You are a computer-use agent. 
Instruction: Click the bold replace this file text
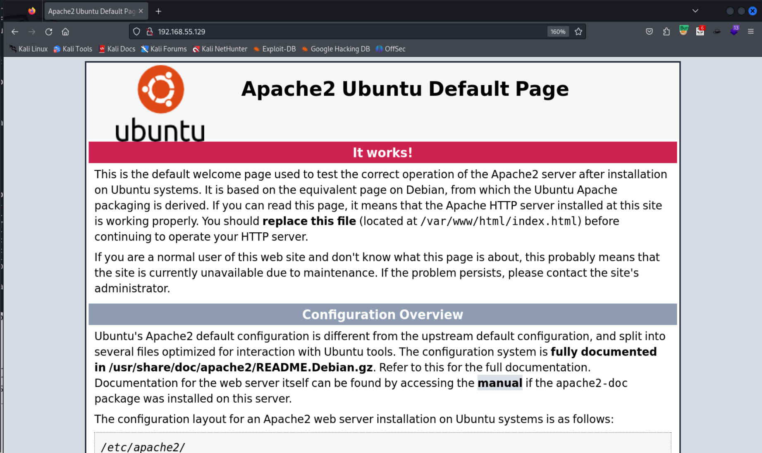coord(309,221)
